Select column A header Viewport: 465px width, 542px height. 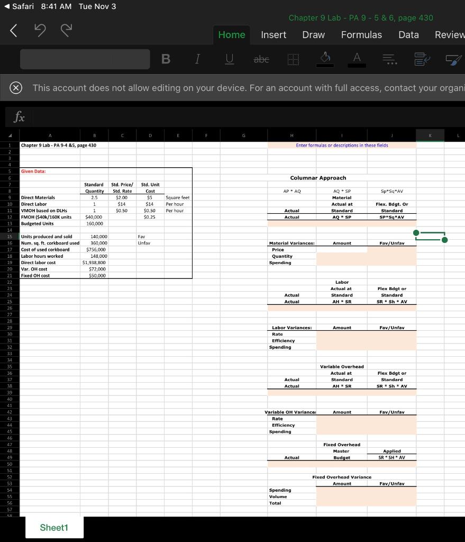[50, 135]
